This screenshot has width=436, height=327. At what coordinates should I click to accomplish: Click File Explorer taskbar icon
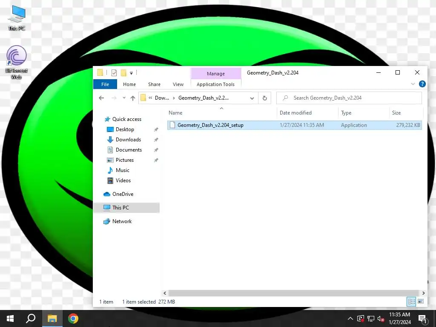click(52, 318)
